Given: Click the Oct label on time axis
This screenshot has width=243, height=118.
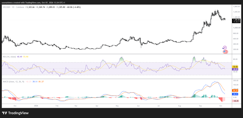Looking at the screenshot, I should (x=220, y=106).
